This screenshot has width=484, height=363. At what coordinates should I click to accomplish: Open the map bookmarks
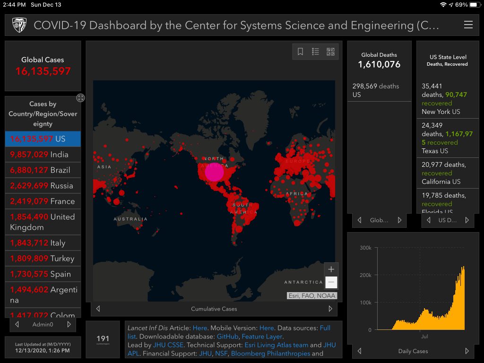click(300, 52)
